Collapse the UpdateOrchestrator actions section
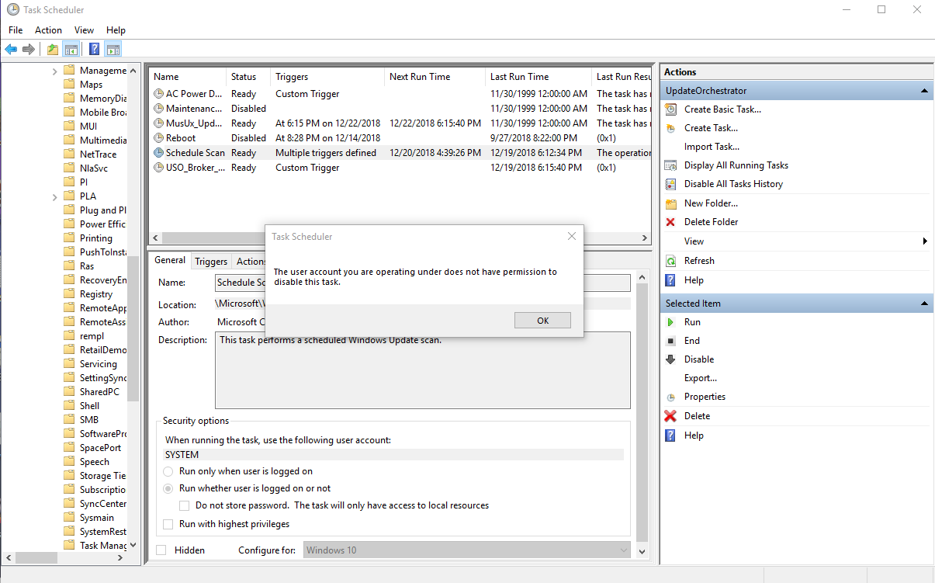This screenshot has width=935, height=583. click(x=924, y=91)
